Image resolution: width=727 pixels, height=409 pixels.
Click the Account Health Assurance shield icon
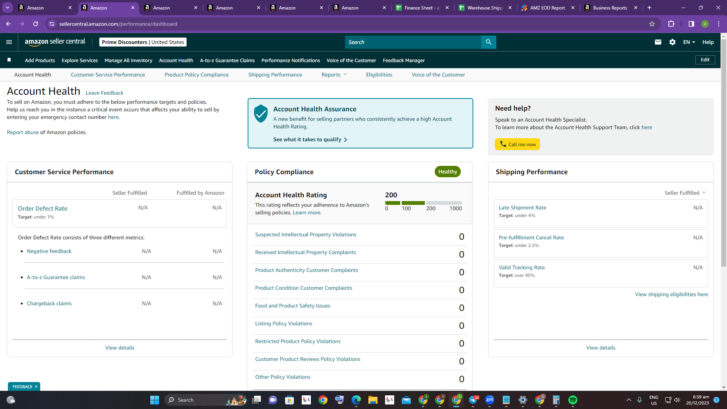(x=261, y=114)
